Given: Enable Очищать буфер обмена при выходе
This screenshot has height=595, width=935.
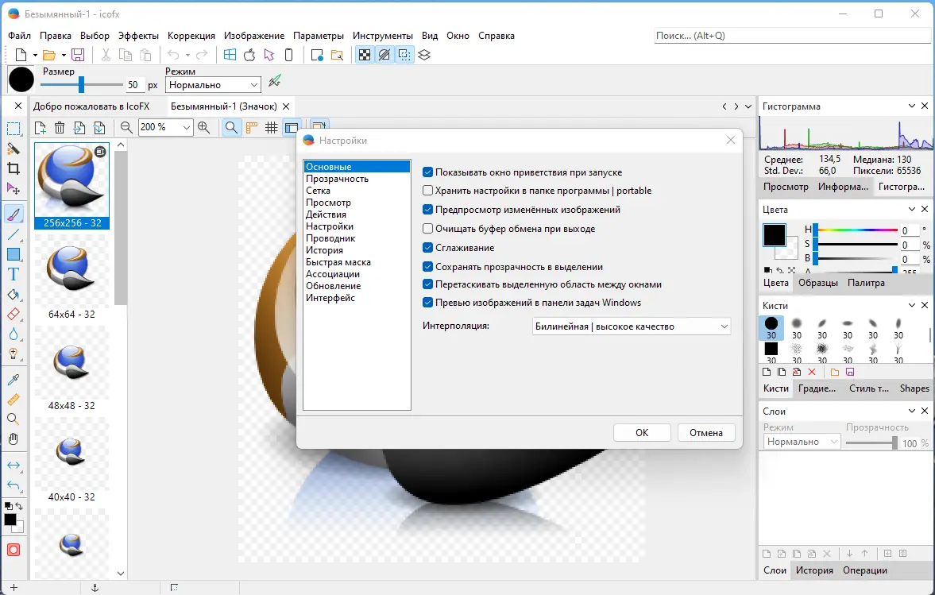Looking at the screenshot, I should pyautogui.click(x=427, y=228).
